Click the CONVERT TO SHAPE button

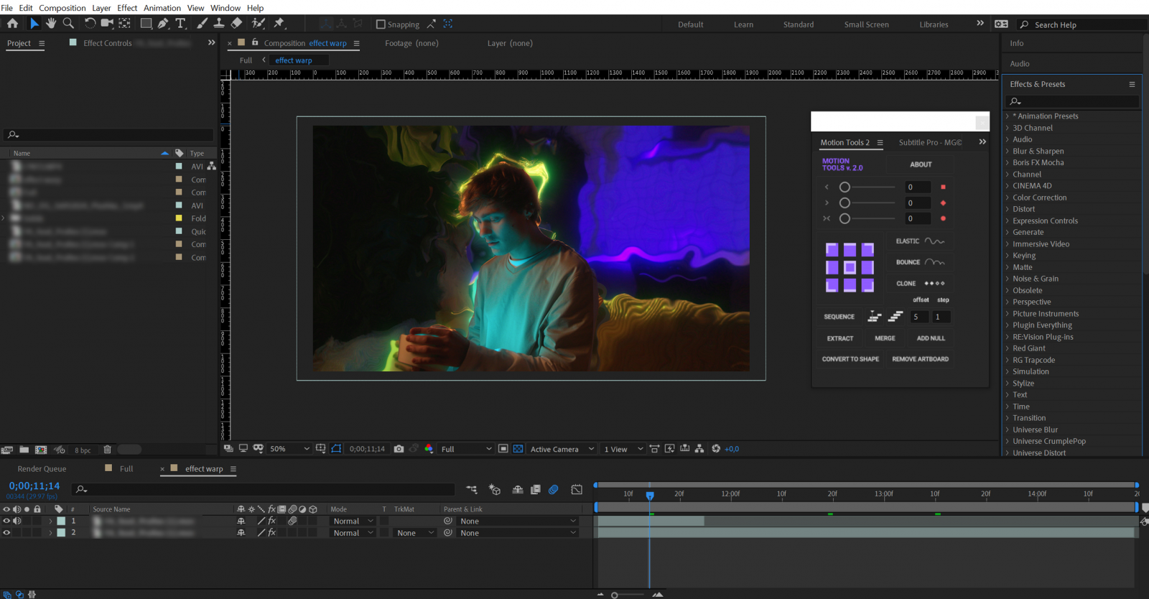[x=850, y=359]
